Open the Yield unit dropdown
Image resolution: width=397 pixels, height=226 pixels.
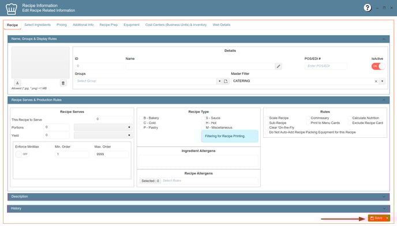coord(103,135)
